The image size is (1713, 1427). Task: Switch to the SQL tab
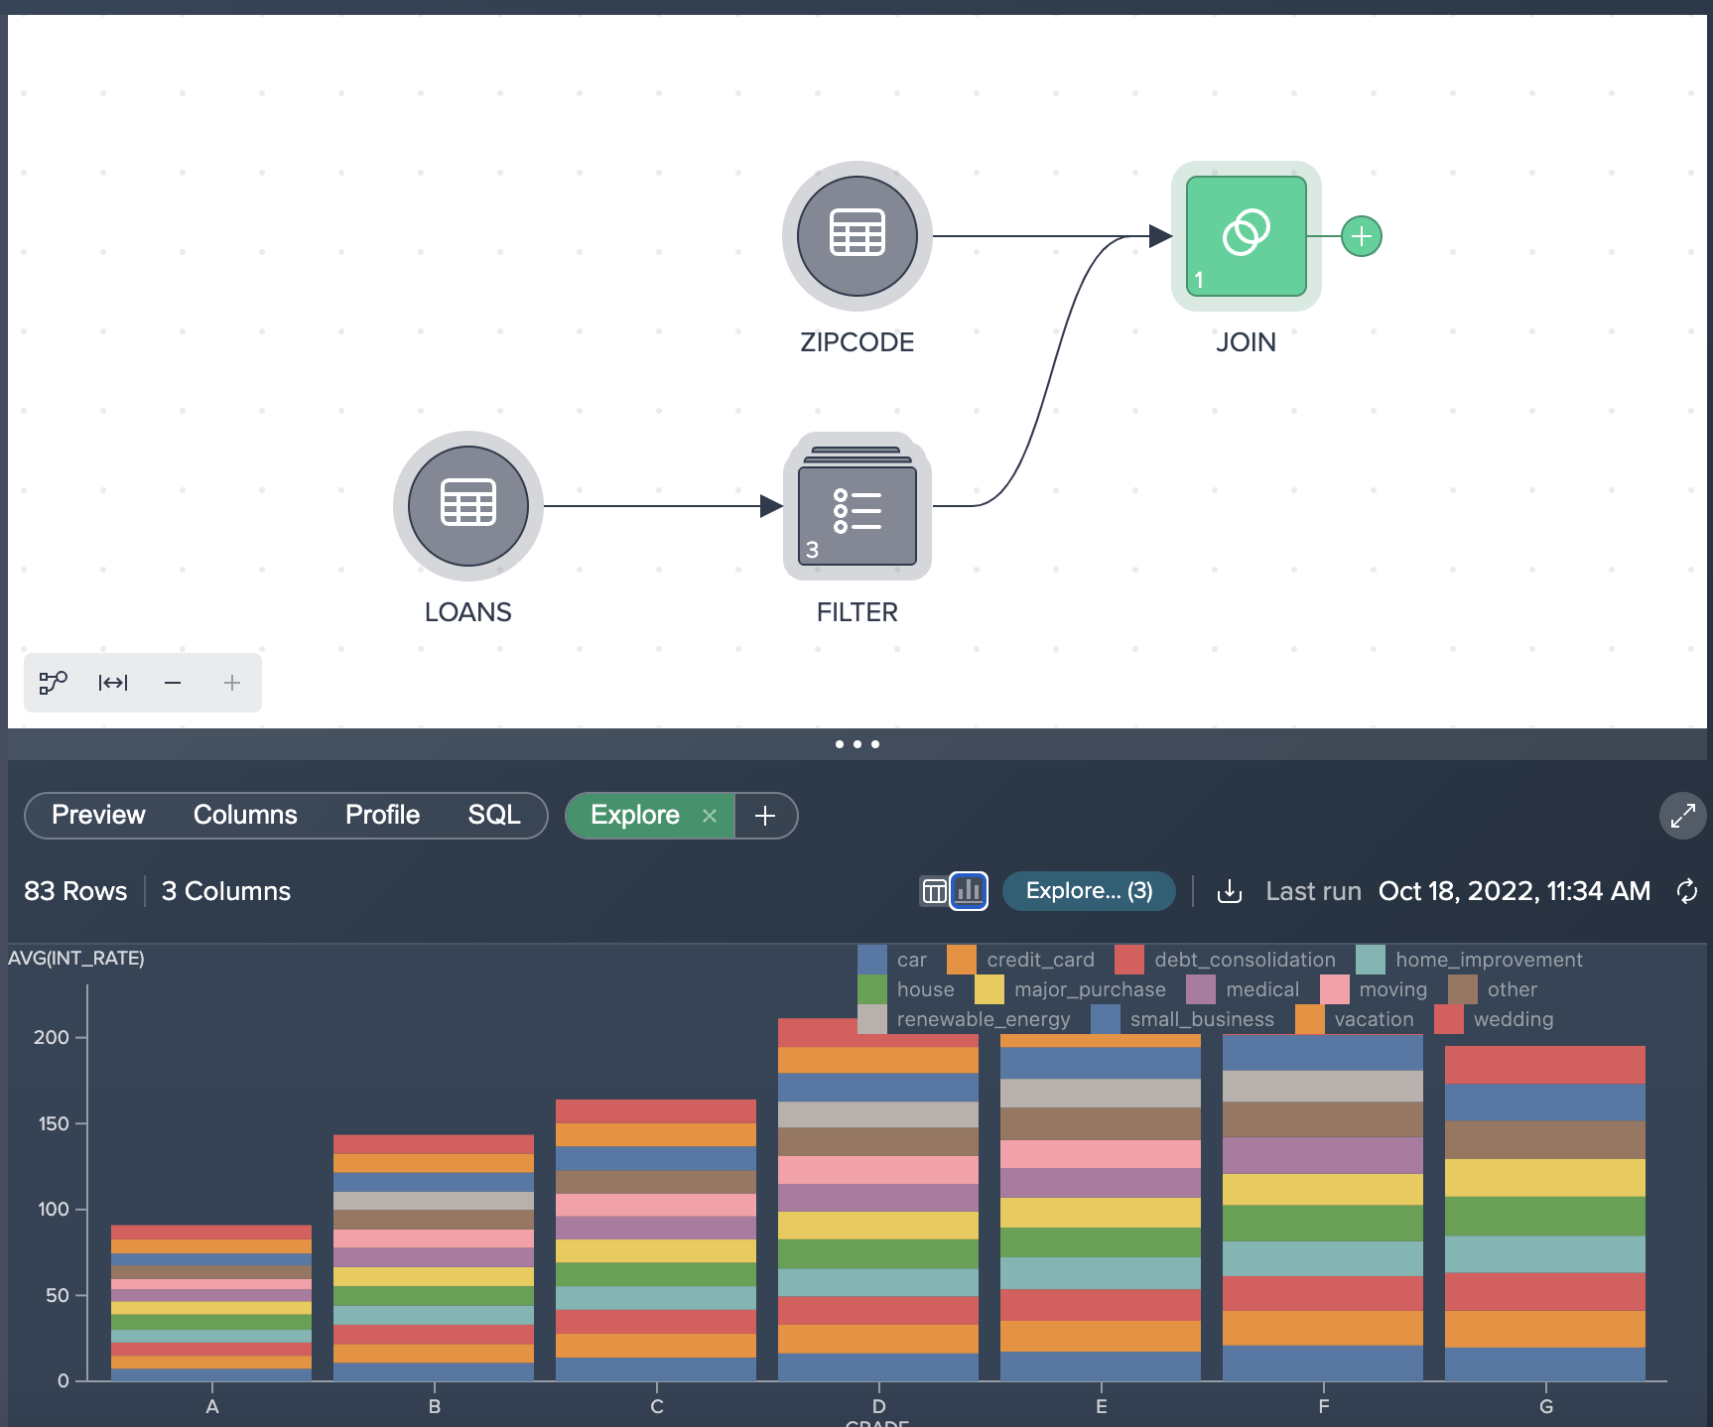pos(493,815)
